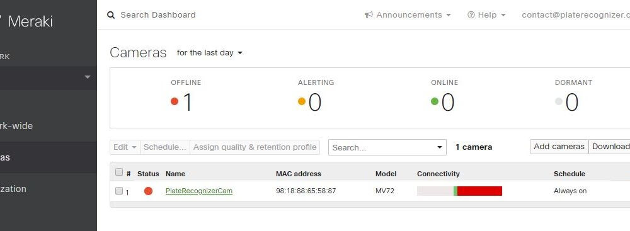The image size is (630, 231).
Task: Click the Help question mark icon
Action: pyautogui.click(x=471, y=15)
